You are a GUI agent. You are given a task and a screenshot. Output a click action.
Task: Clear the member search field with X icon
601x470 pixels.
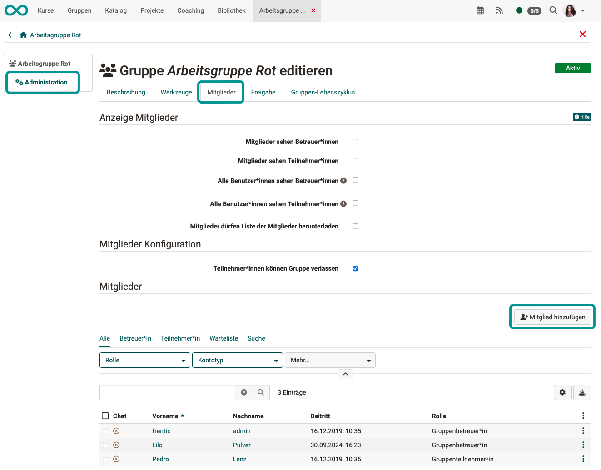click(244, 392)
